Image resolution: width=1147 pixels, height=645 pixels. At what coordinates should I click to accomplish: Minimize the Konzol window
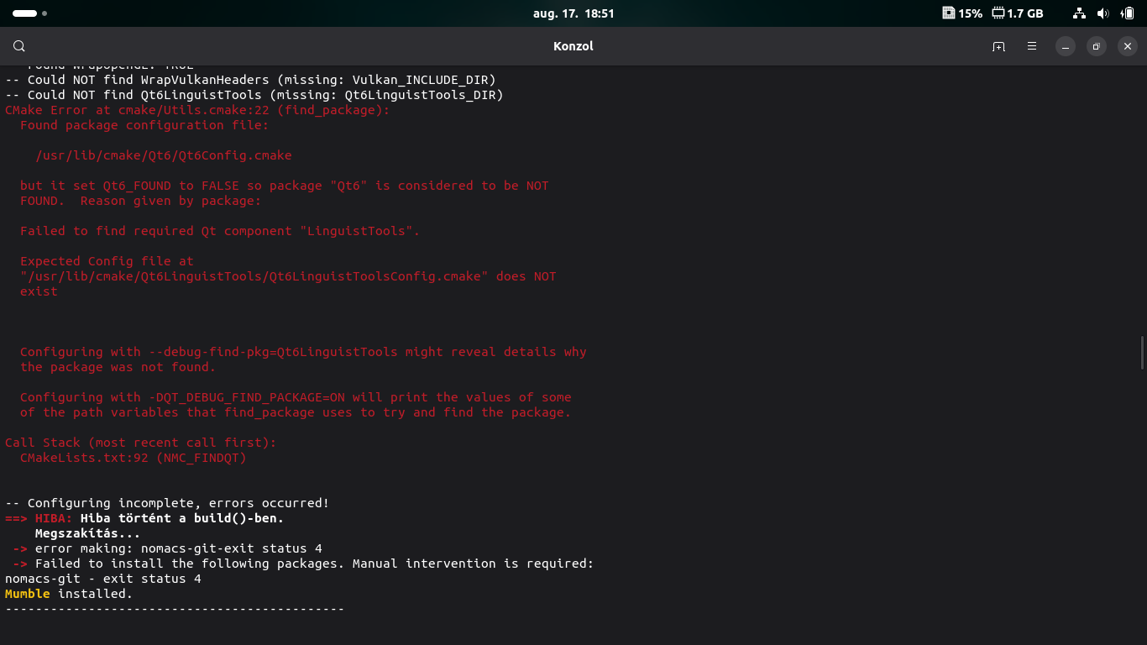click(x=1065, y=46)
